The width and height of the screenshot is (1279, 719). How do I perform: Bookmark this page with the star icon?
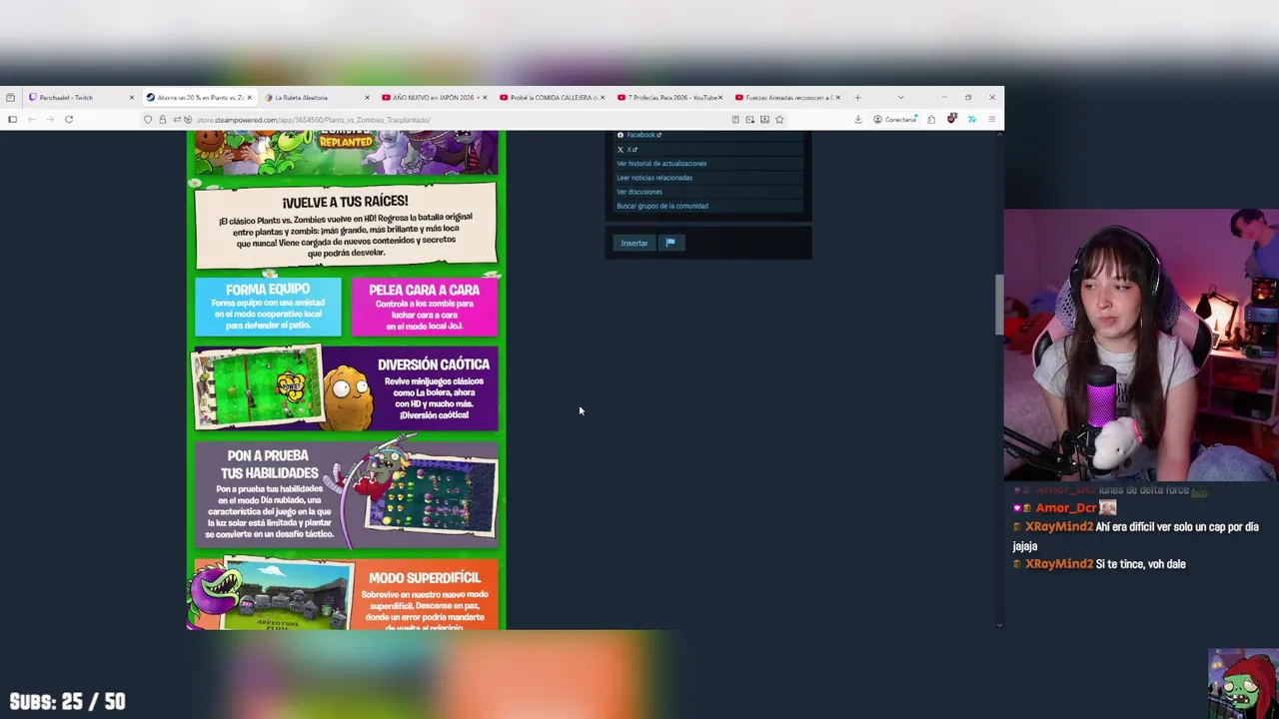(x=779, y=120)
